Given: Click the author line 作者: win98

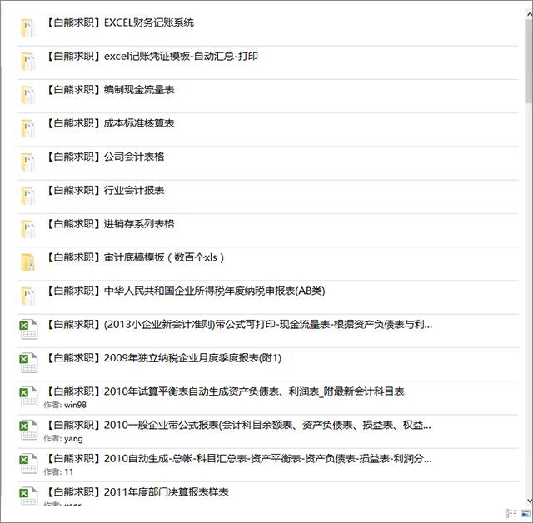Looking at the screenshot, I should pos(65,405).
